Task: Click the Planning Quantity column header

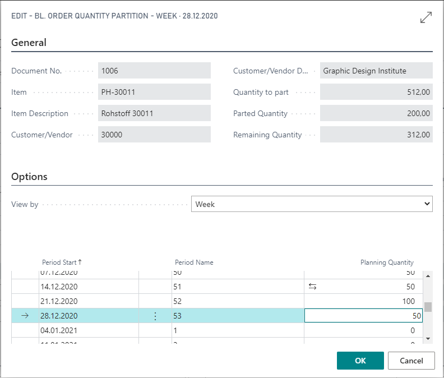Action: tap(387, 262)
